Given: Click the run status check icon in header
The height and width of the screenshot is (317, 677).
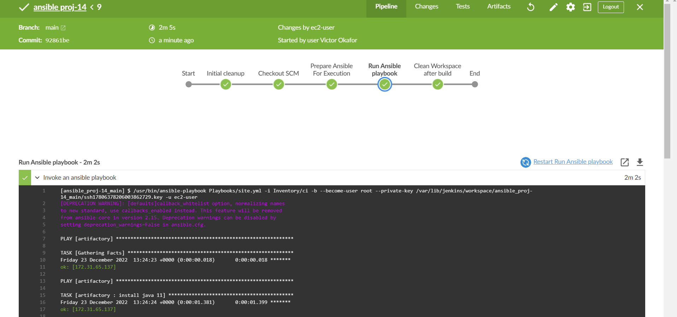Looking at the screenshot, I should (x=23, y=7).
